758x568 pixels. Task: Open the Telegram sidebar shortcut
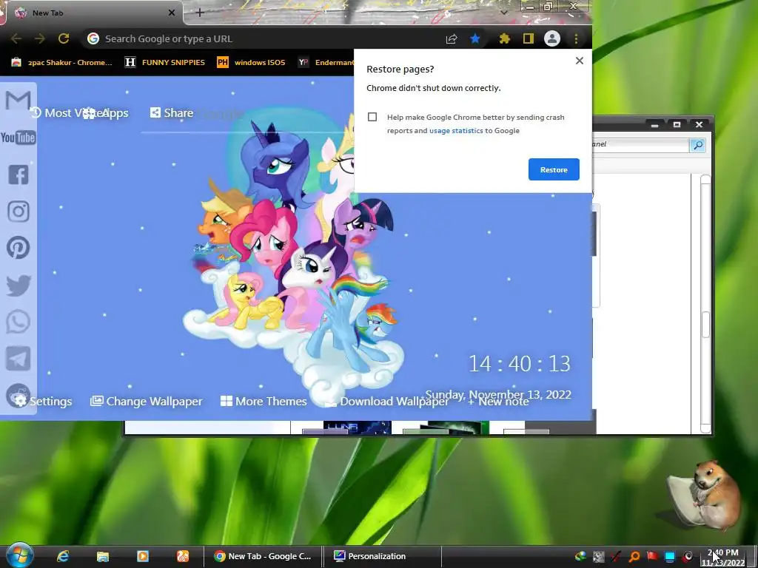pyautogui.click(x=19, y=359)
